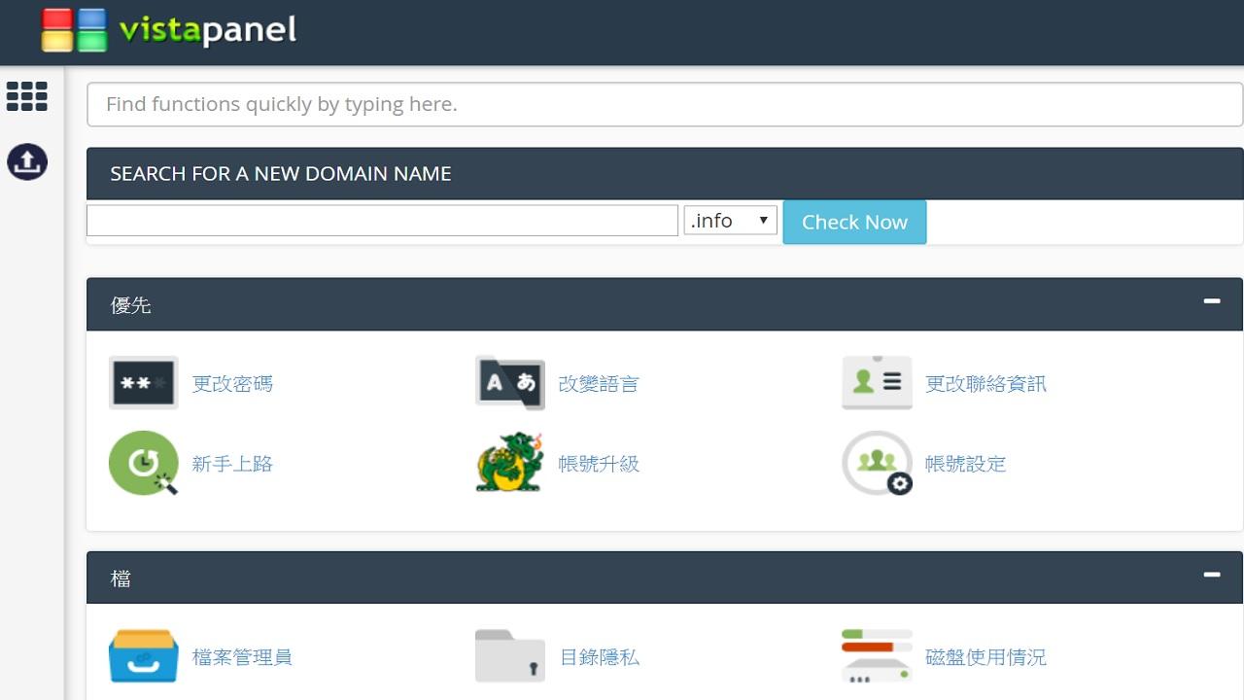Focus the find functions search box
1244x700 pixels.
point(664,104)
